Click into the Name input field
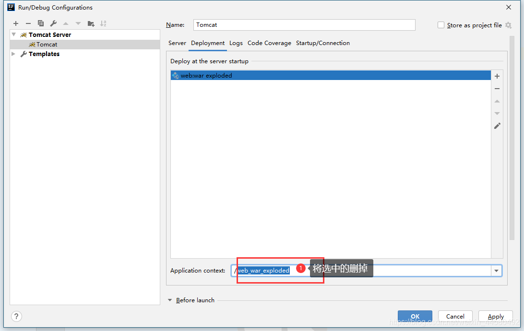The width and height of the screenshot is (524, 331). 304,25
